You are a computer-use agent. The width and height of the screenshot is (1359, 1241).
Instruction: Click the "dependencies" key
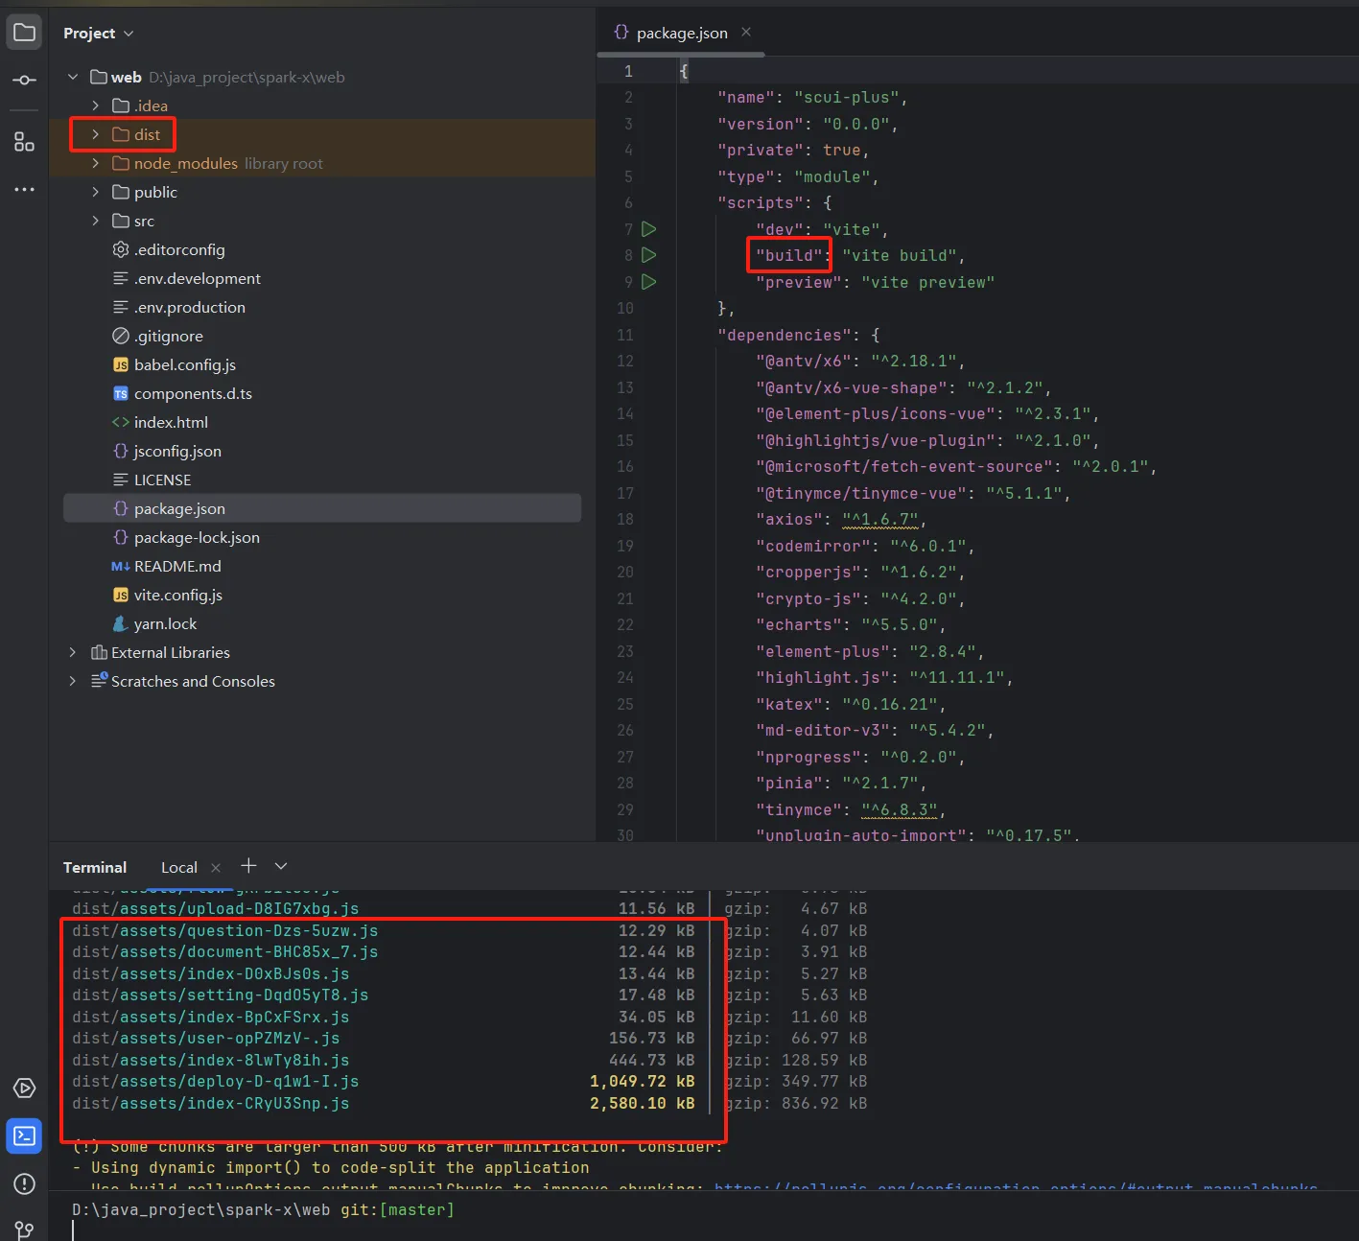coord(785,335)
